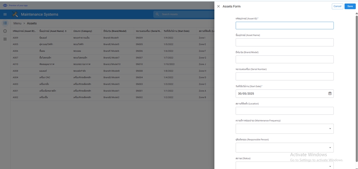358x169 pixels.
Task: Open the hamburger navigation menu
Action: (x=5, y=15)
